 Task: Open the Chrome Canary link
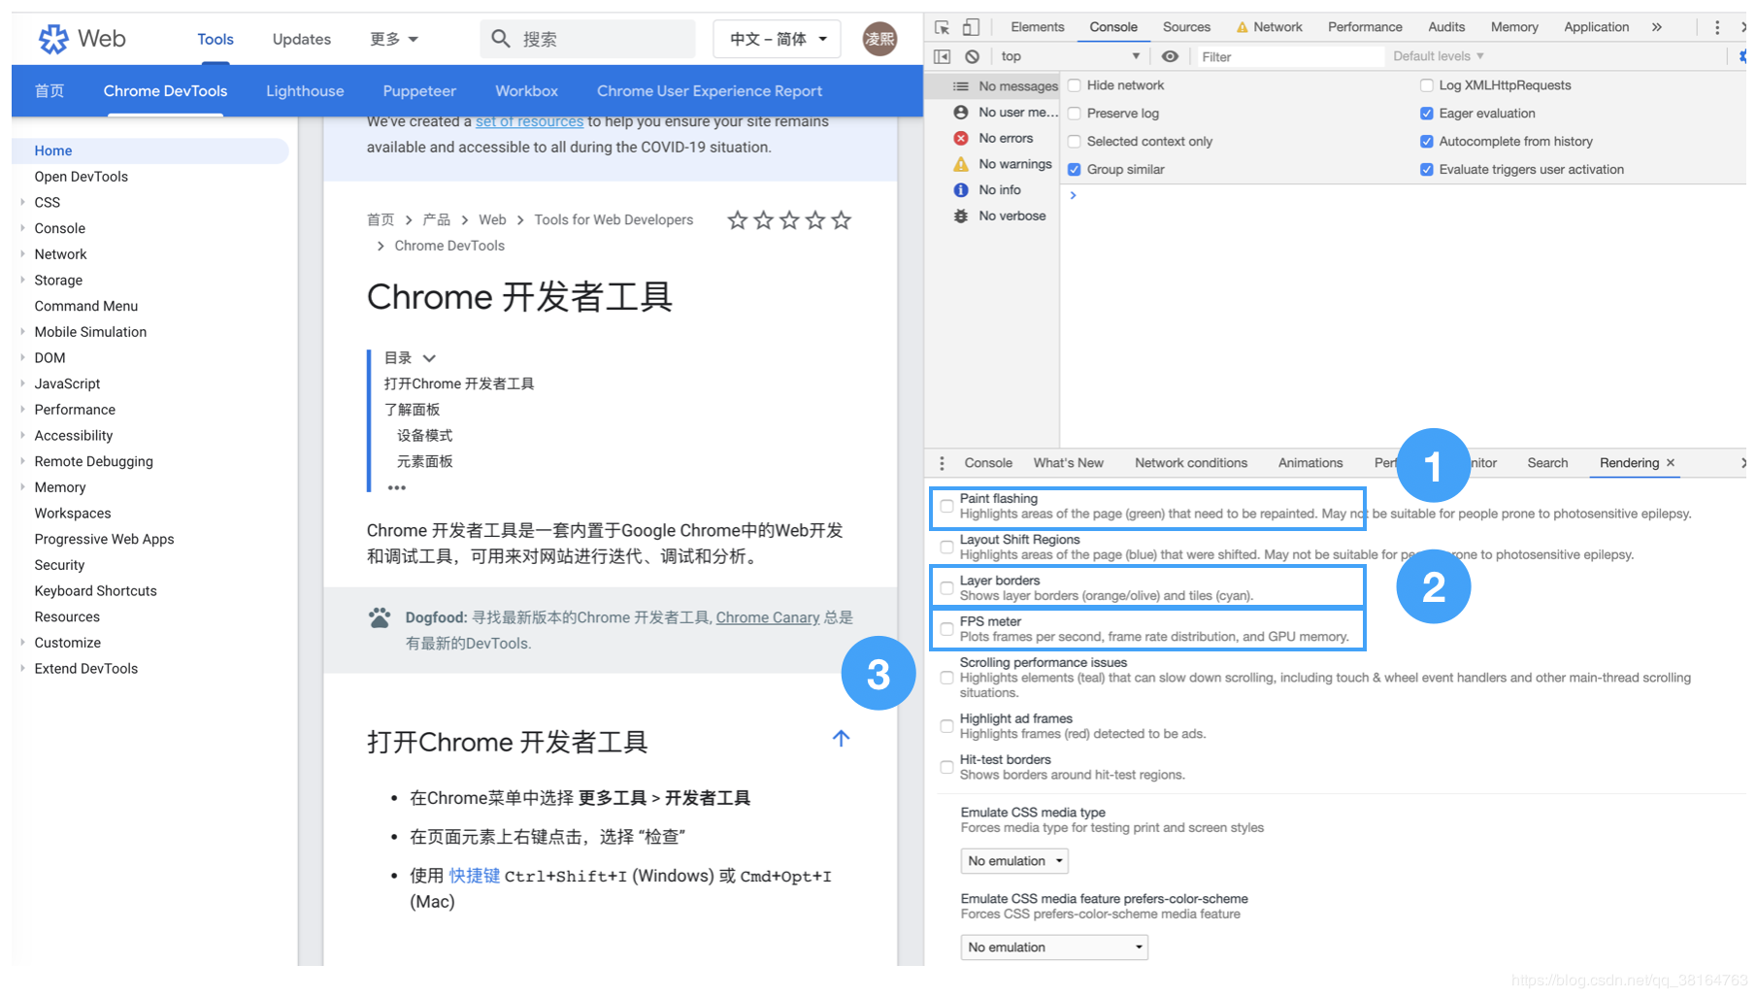click(x=768, y=617)
